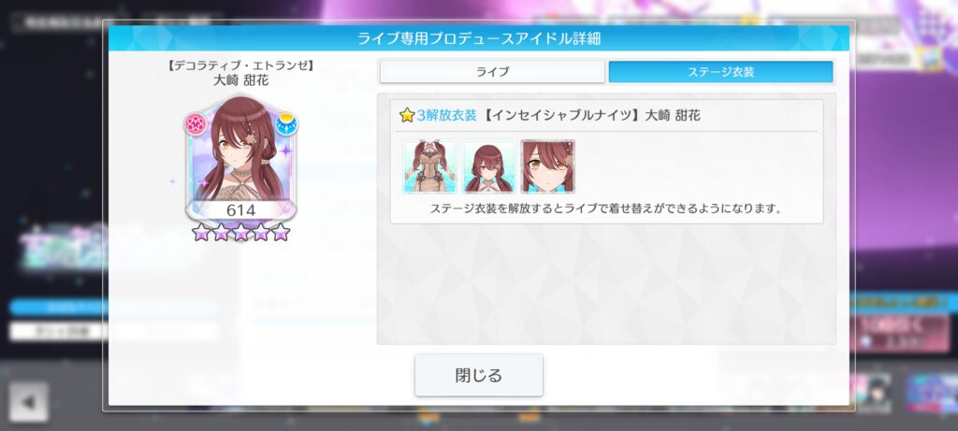
Task: Click the blurred back arrow at bottom left
Action: click(28, 402)
